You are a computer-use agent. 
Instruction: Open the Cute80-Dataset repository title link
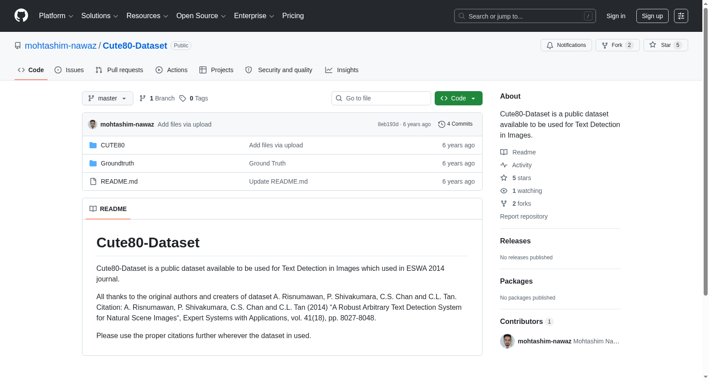pos(135,46)
